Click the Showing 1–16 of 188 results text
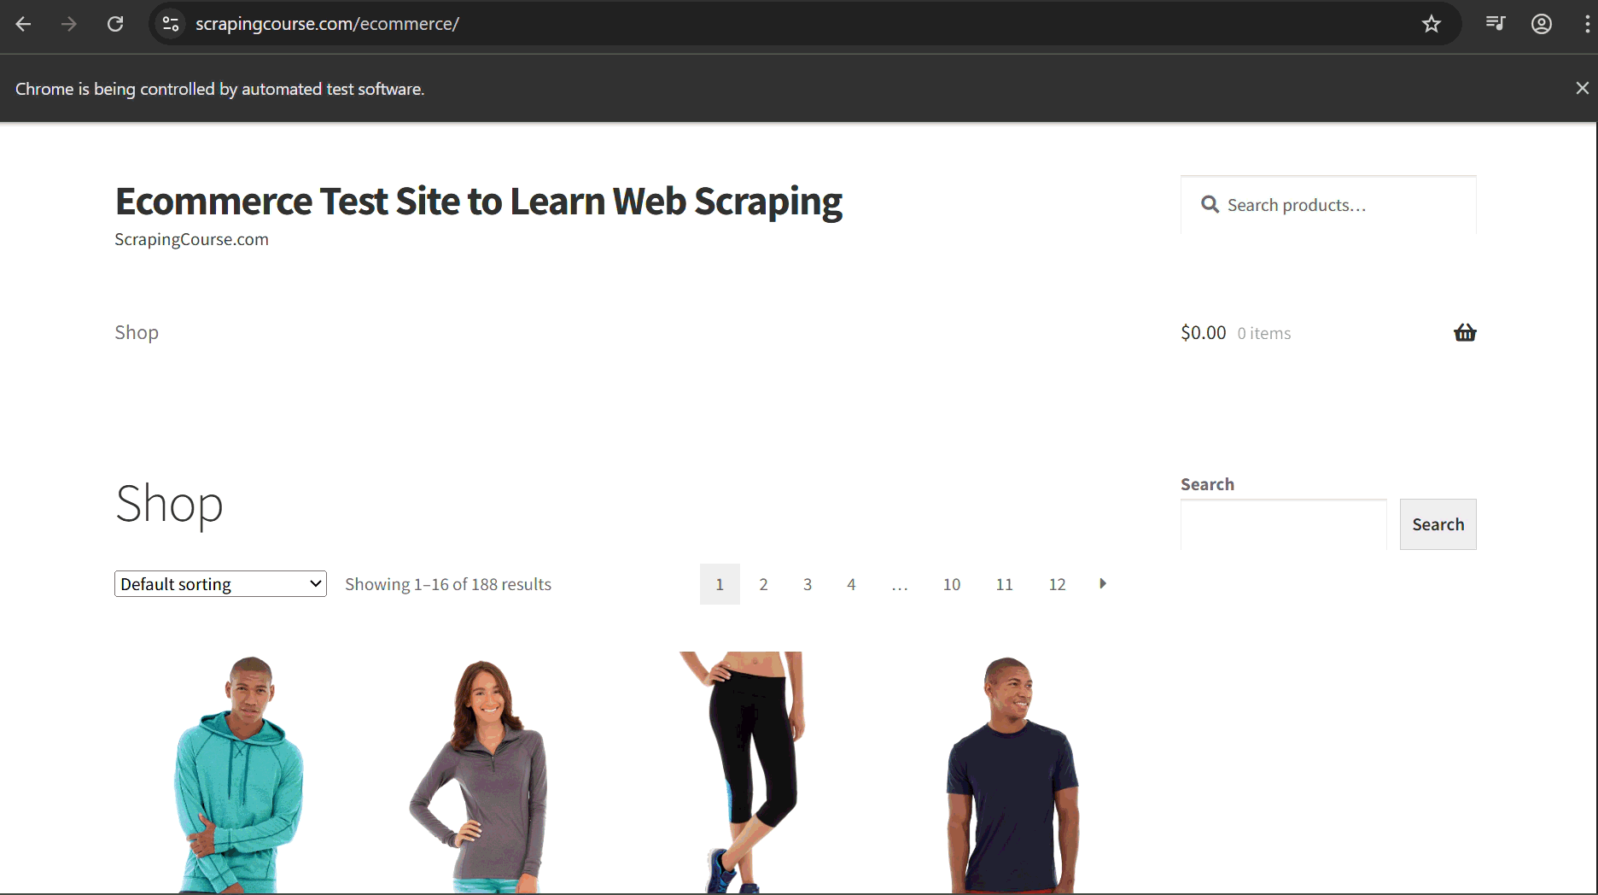The image size is (1598, 895). click(x=448, y=584)
